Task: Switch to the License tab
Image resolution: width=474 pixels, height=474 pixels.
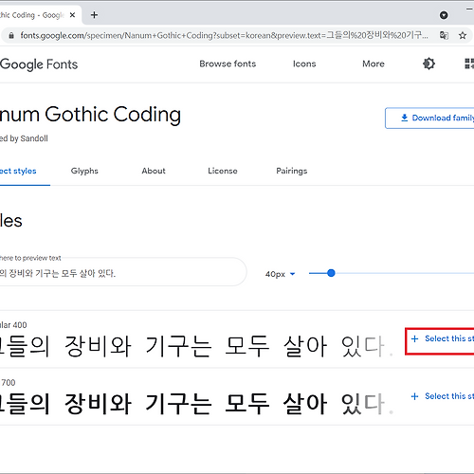Action: pyautogui.click(x=223, y=171)
